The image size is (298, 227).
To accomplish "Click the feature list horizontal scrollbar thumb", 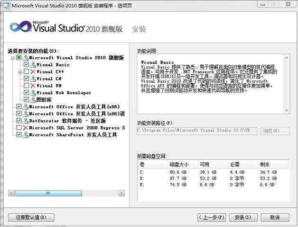I will [x=48, y=193].
